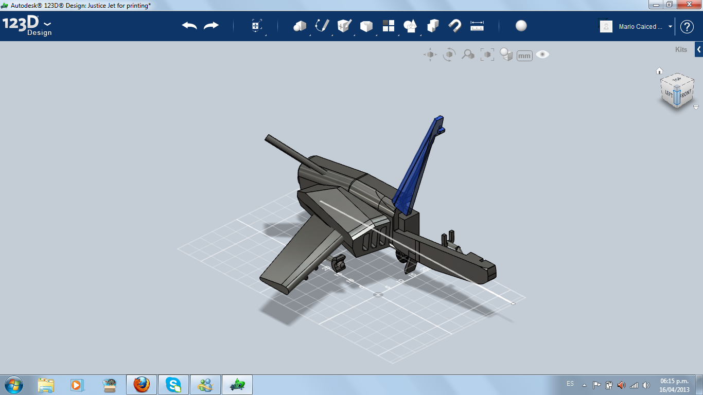Select the Zoom magnifier tool
The height and width of the screenshot is (395, 703).
(x=468, y=55)
